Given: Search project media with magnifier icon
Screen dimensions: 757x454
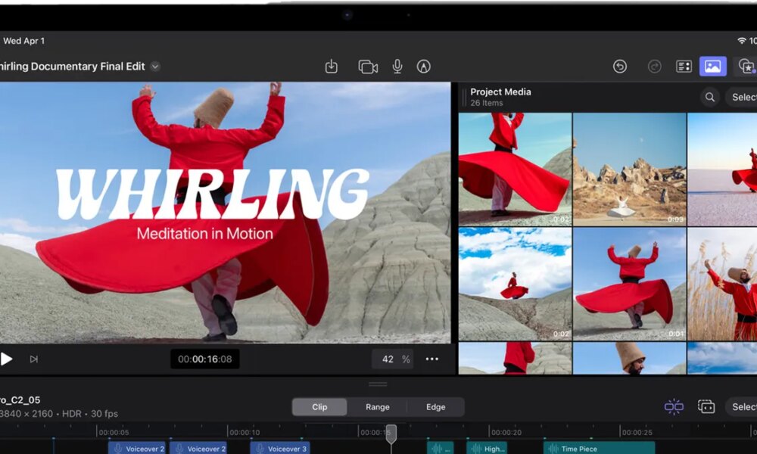Looking at the screenshot, I should [710, 97].
